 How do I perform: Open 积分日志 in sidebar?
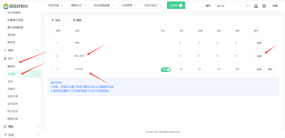point(13,111)
